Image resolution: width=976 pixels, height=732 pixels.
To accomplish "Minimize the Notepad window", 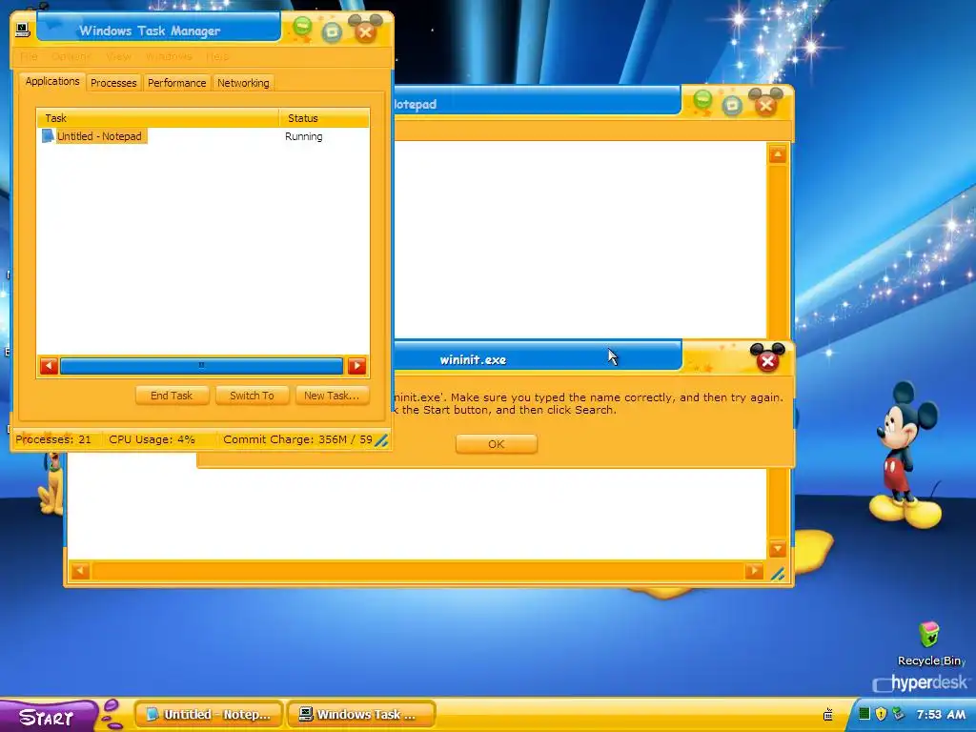I will (x=702, y=100).
